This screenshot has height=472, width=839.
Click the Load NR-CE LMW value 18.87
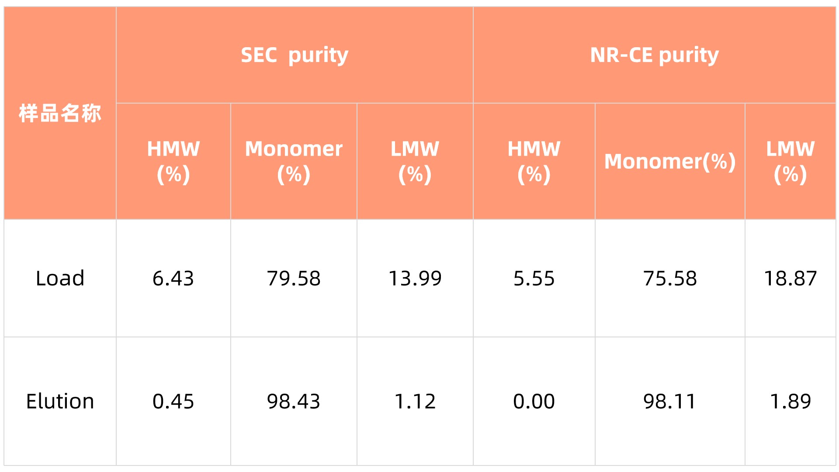tap(790, 278)
